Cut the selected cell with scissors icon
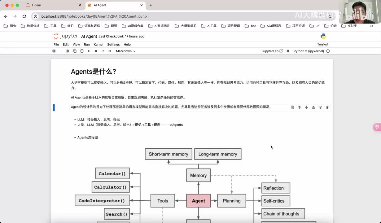 (x=68, y=51)
